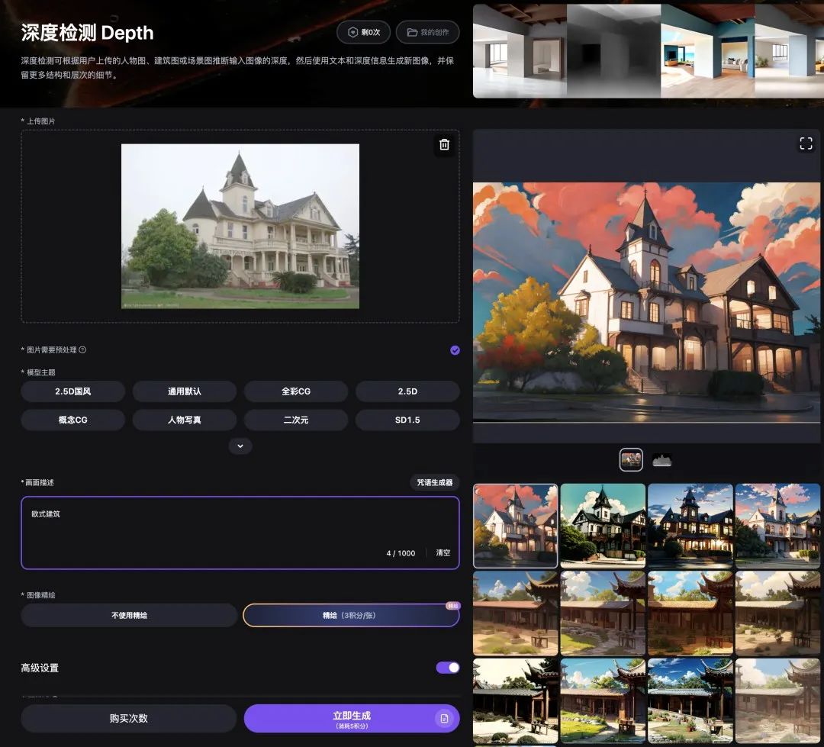Open the 咒语生成器 prompt generator
The width and height of the screenshot is (824, 747).
[434, 482]
